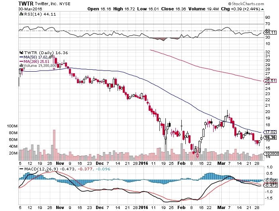
Task: Click the -0.473 tag on MACD right axis
Action: point(271,186)
